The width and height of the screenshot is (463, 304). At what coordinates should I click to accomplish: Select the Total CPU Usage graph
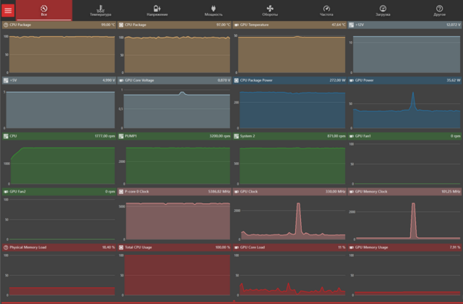click(174, 275)
